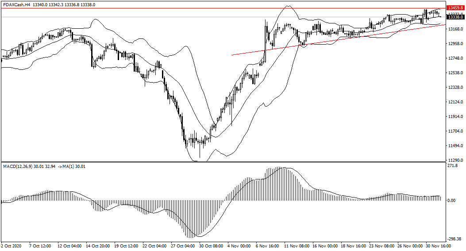Screen dimensions: 466x251
Task: Click the red ascending trendline
Action: 336,40
